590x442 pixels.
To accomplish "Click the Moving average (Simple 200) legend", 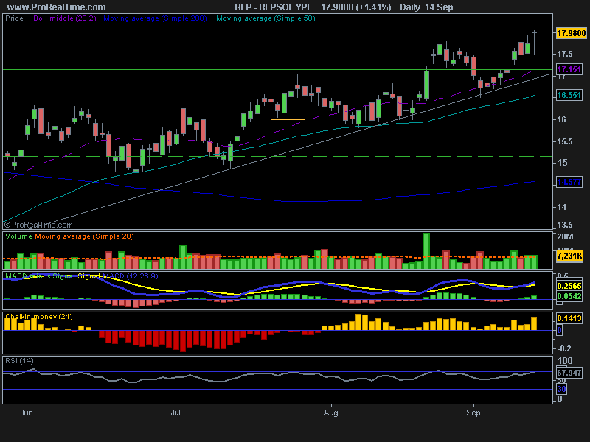I will 155,18.
